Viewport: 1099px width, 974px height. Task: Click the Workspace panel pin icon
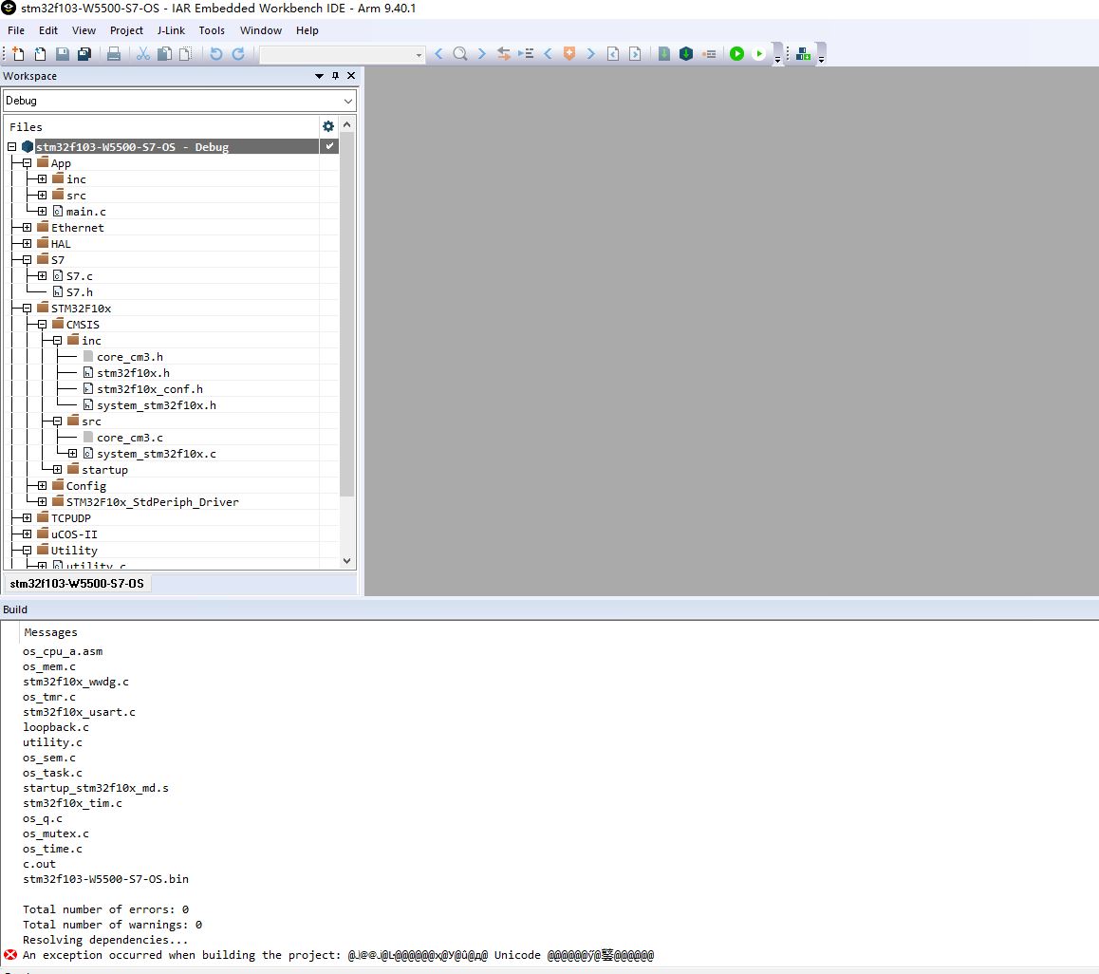click(335, 76)
